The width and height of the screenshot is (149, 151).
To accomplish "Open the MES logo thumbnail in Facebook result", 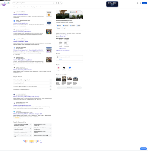I will (x=49, y=23).
